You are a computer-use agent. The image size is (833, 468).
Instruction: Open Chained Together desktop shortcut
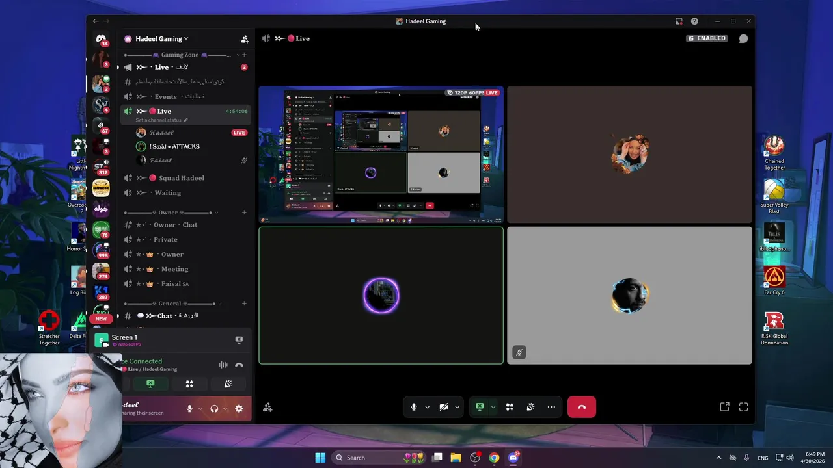coord(774,153)
